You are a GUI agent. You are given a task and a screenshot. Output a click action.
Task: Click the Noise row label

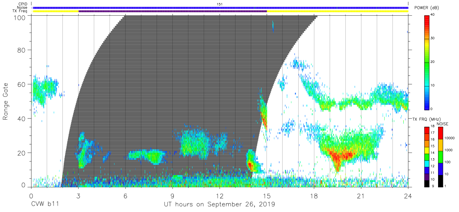point(22,8)
